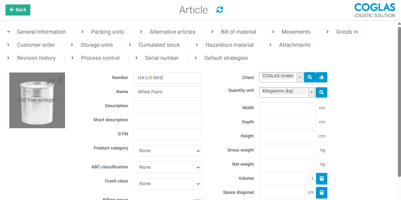
Task: Open the ABC classification dropdown
Action: [x=167, y=167]
